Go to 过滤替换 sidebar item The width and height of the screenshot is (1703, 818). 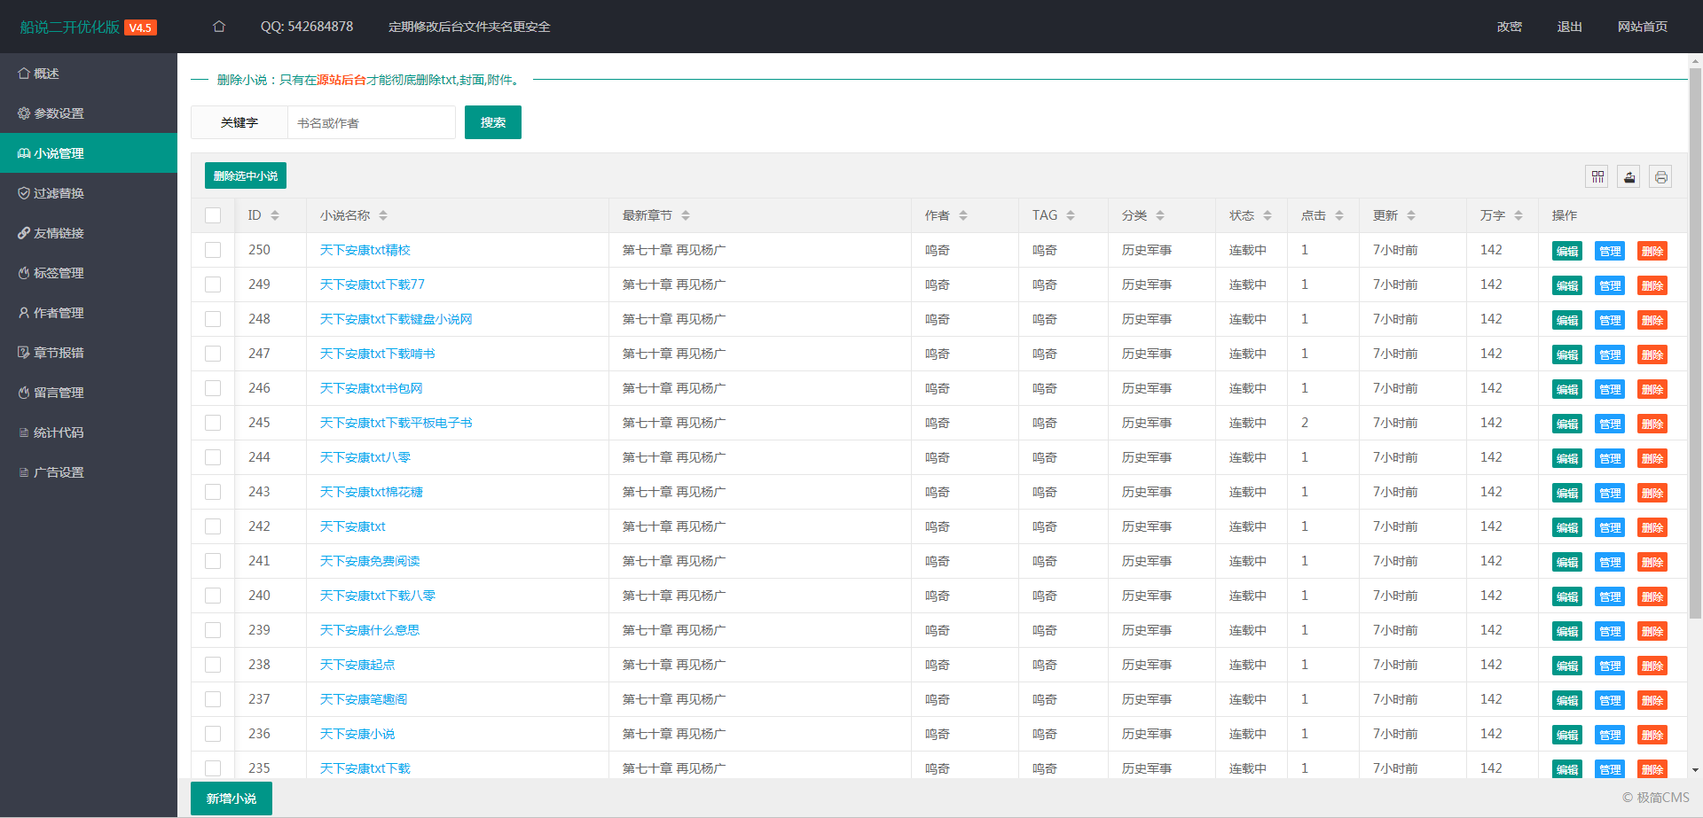pyautogui.click(x=89, y=193)
